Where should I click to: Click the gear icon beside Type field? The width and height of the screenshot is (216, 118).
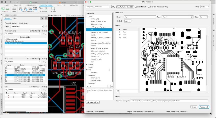(x=191, y=17)
